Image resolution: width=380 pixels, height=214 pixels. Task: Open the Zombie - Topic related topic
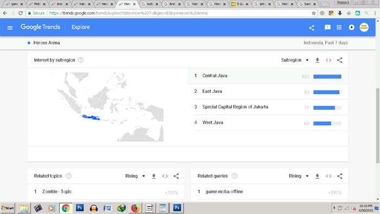pos(56,192)
